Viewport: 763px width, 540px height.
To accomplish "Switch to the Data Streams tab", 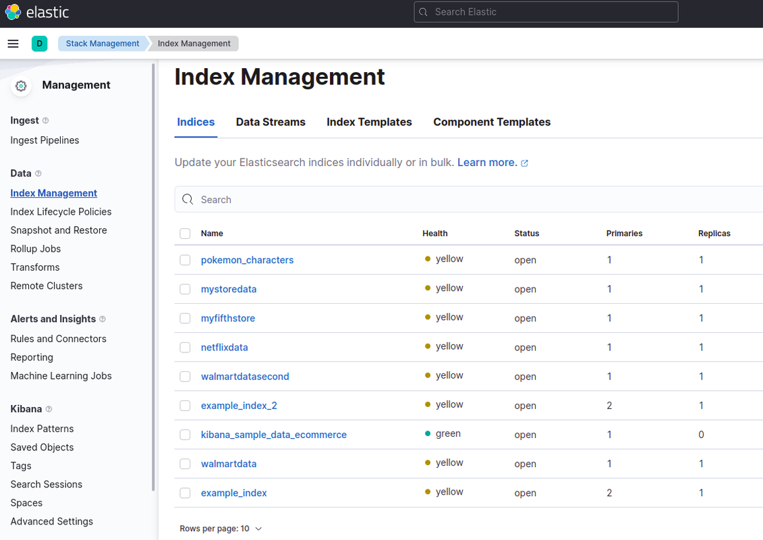I will (x=271, y=122).
